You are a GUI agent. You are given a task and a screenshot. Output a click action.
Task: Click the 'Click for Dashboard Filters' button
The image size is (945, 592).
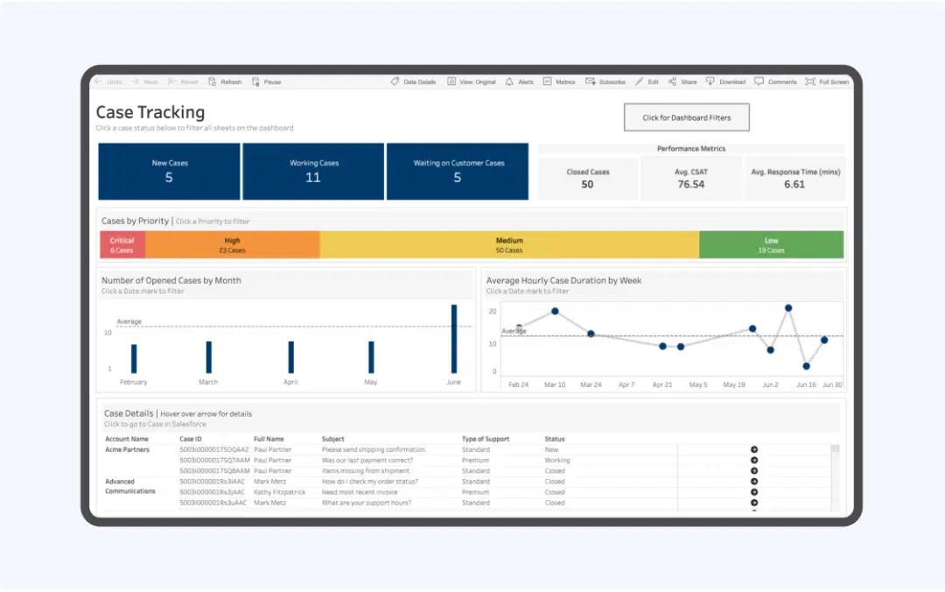pos(686,117)
